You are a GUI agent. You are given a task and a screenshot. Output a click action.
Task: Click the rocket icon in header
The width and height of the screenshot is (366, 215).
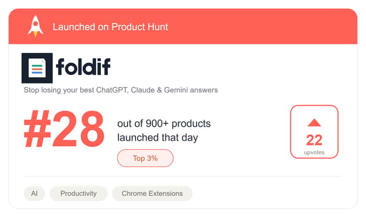pos(36,26)
